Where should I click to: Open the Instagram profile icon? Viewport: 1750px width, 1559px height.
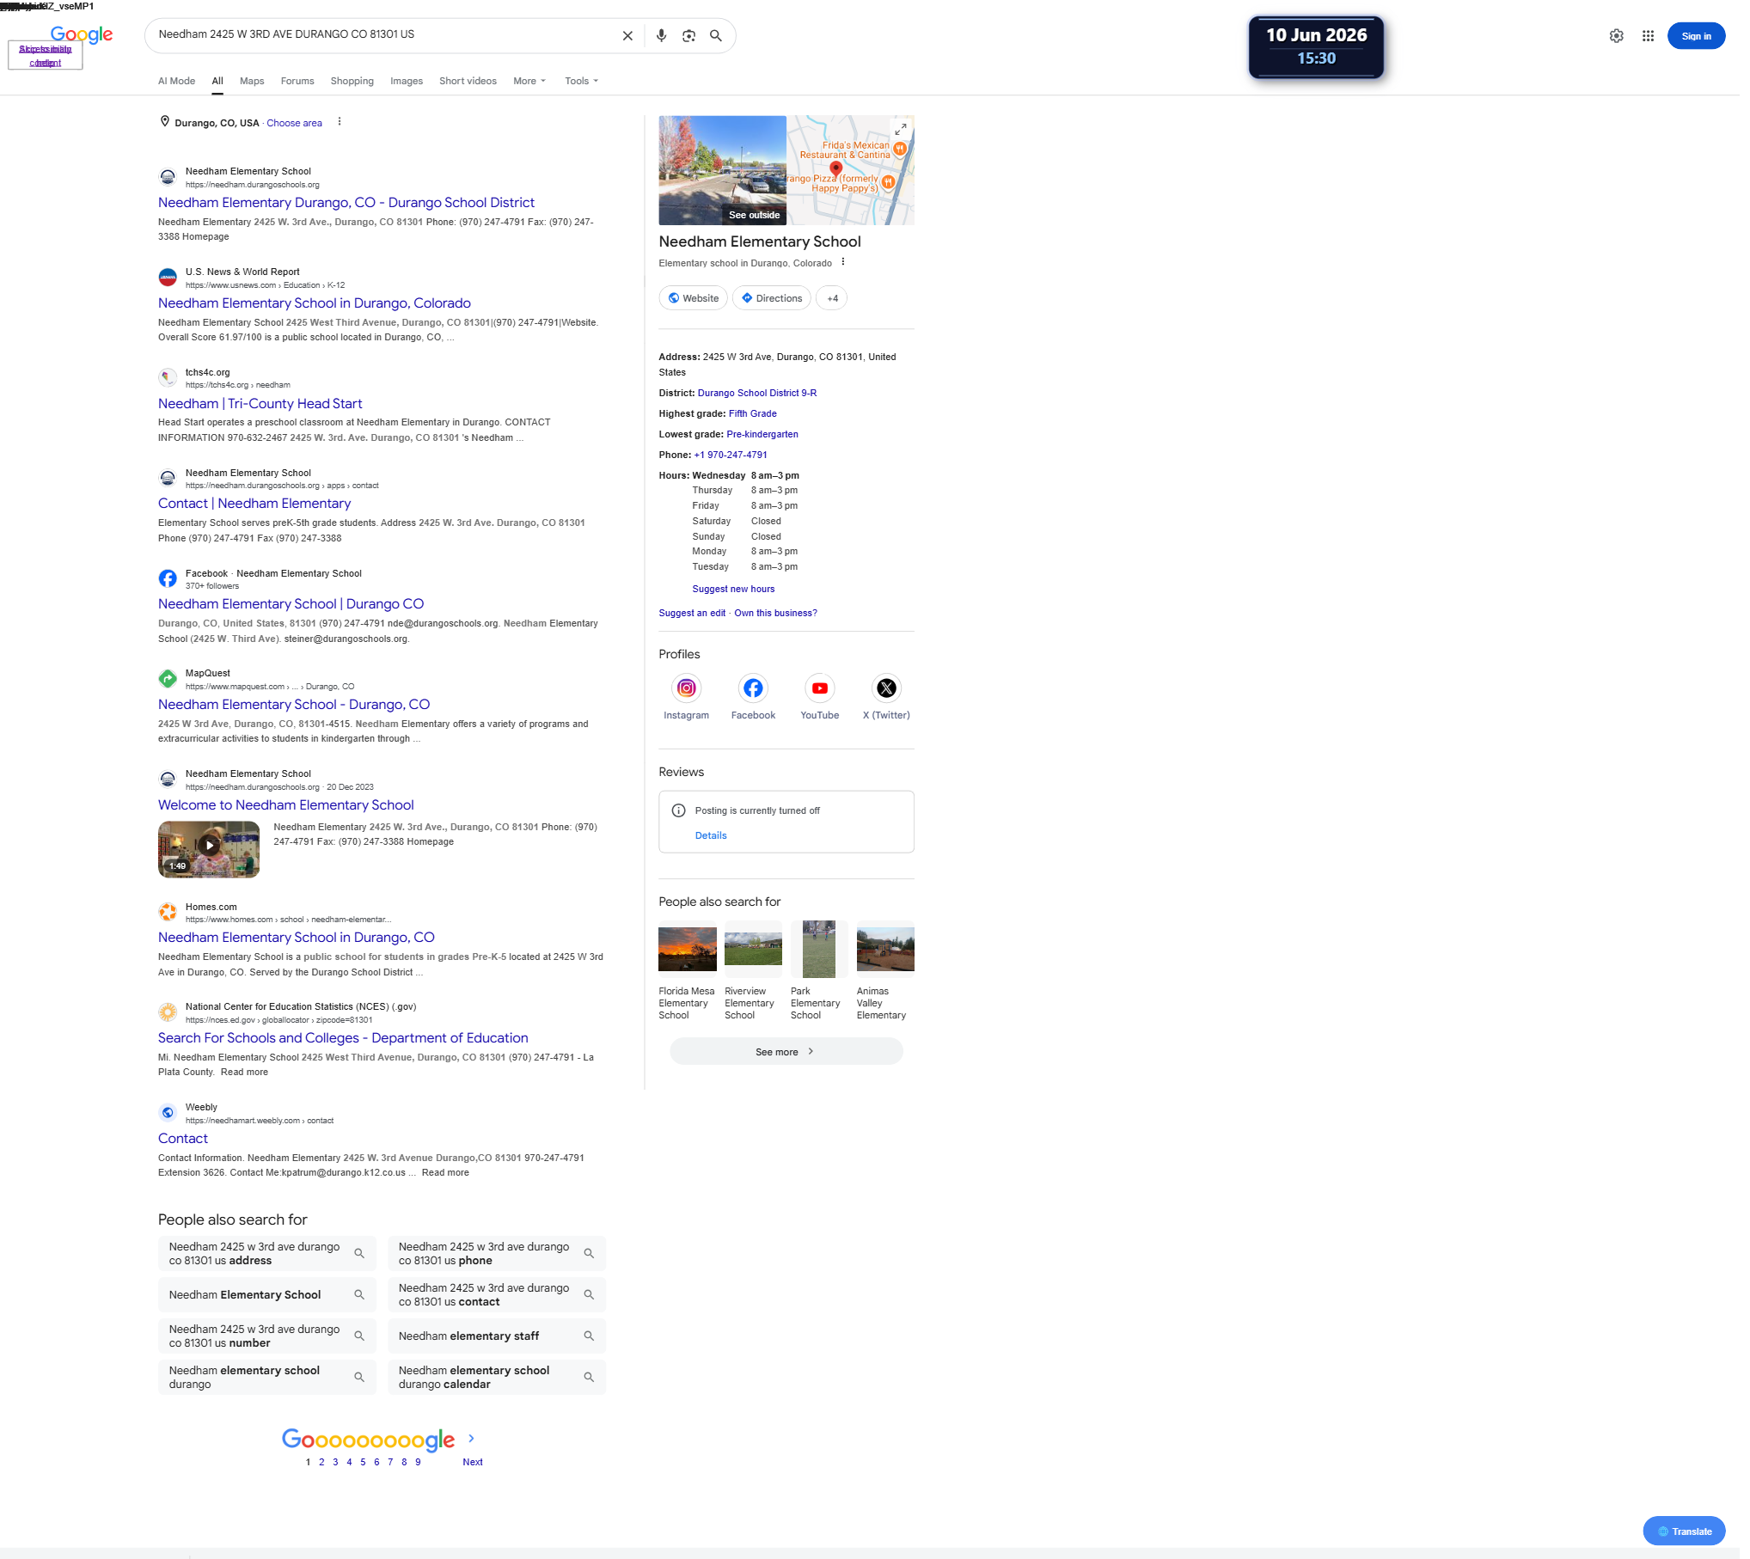(686, 688)
